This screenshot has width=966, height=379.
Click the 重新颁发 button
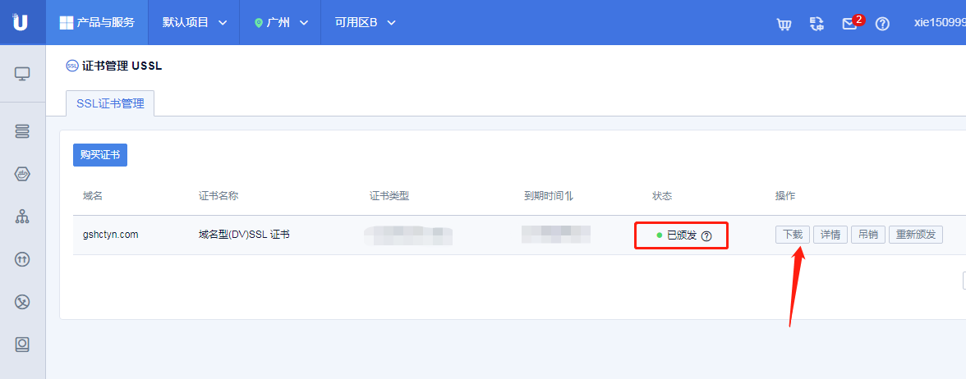pos(915,235)
